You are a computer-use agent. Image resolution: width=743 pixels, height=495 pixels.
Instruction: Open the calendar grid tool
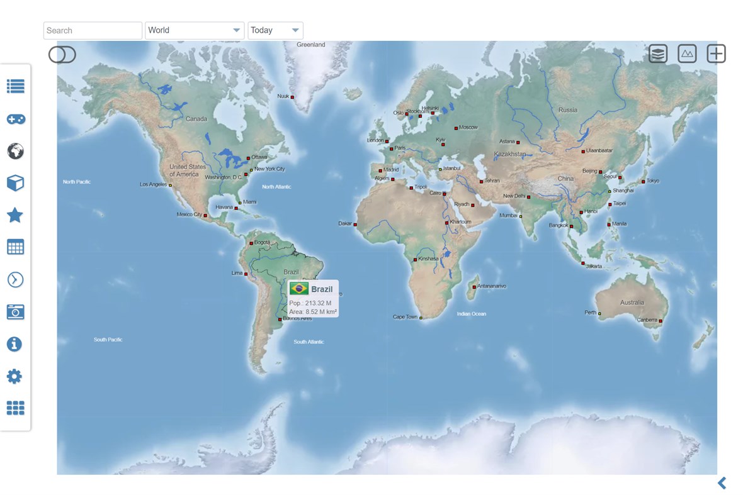click(x=15, y=247)
